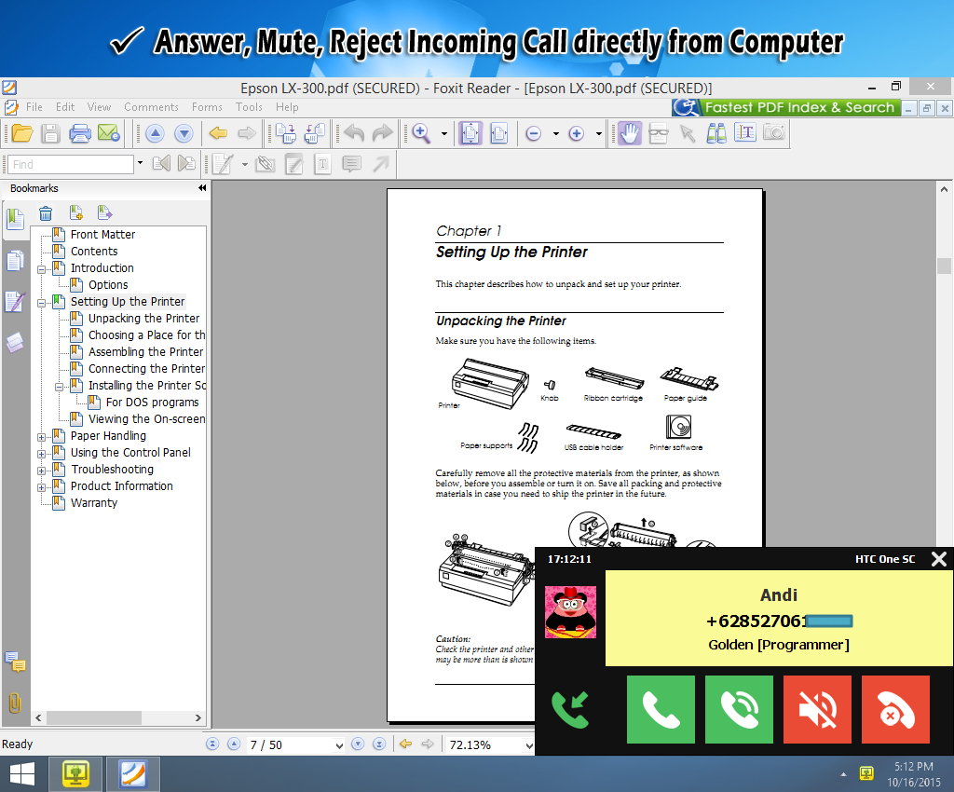Toggle the Select Text tool

tap(744, 133)
